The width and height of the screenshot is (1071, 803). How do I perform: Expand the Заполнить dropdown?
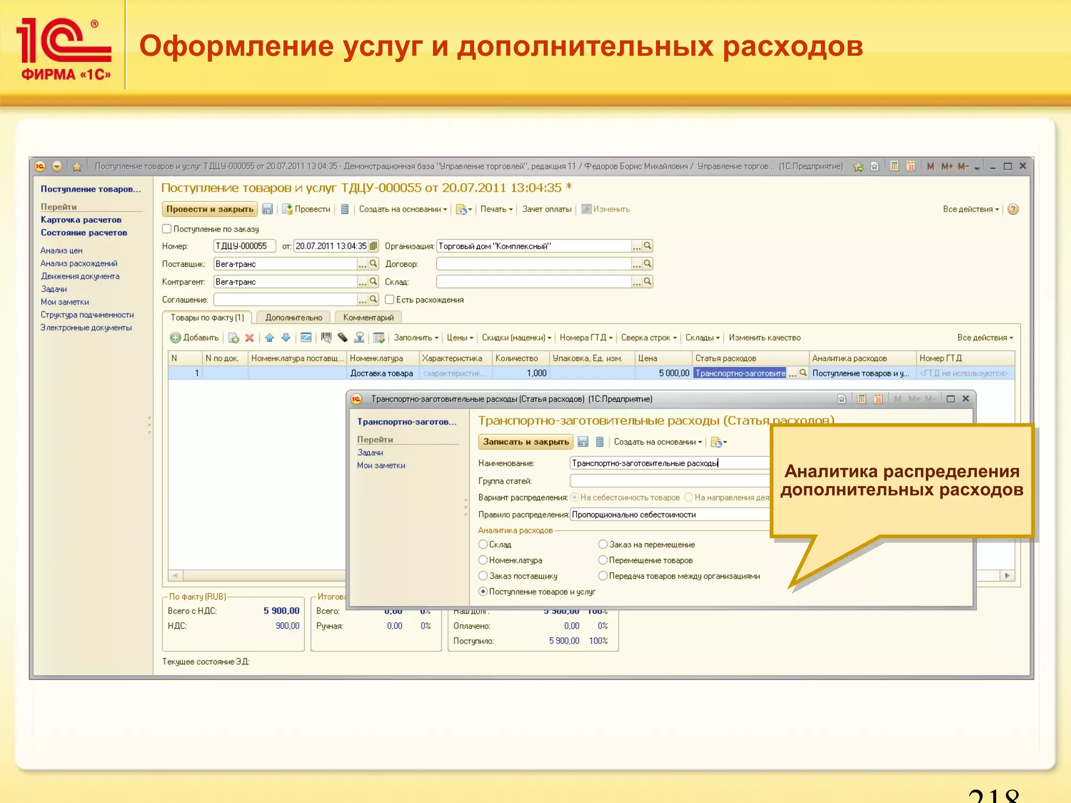[x=416, y=338]
